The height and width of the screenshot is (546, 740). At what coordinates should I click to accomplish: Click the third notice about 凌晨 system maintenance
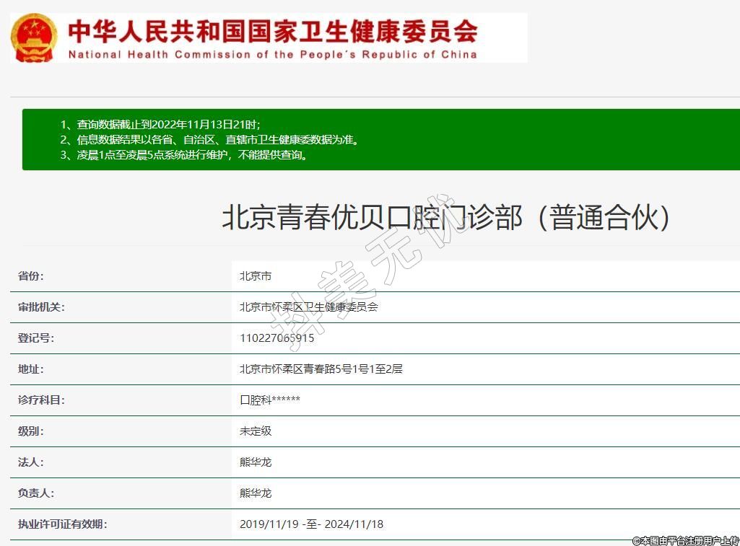185,154
